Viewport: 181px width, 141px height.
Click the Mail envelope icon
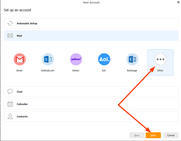[10, 36]
